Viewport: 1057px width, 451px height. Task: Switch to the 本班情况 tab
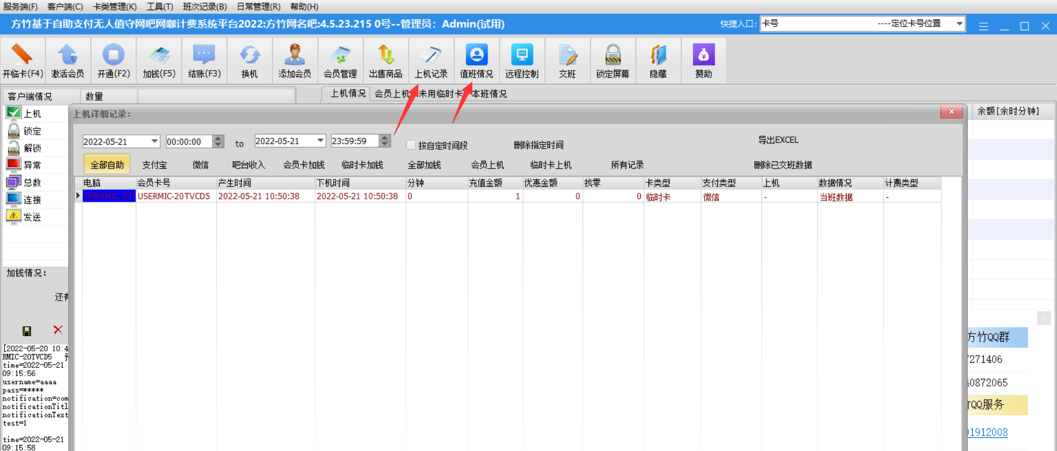click(489, 94)
